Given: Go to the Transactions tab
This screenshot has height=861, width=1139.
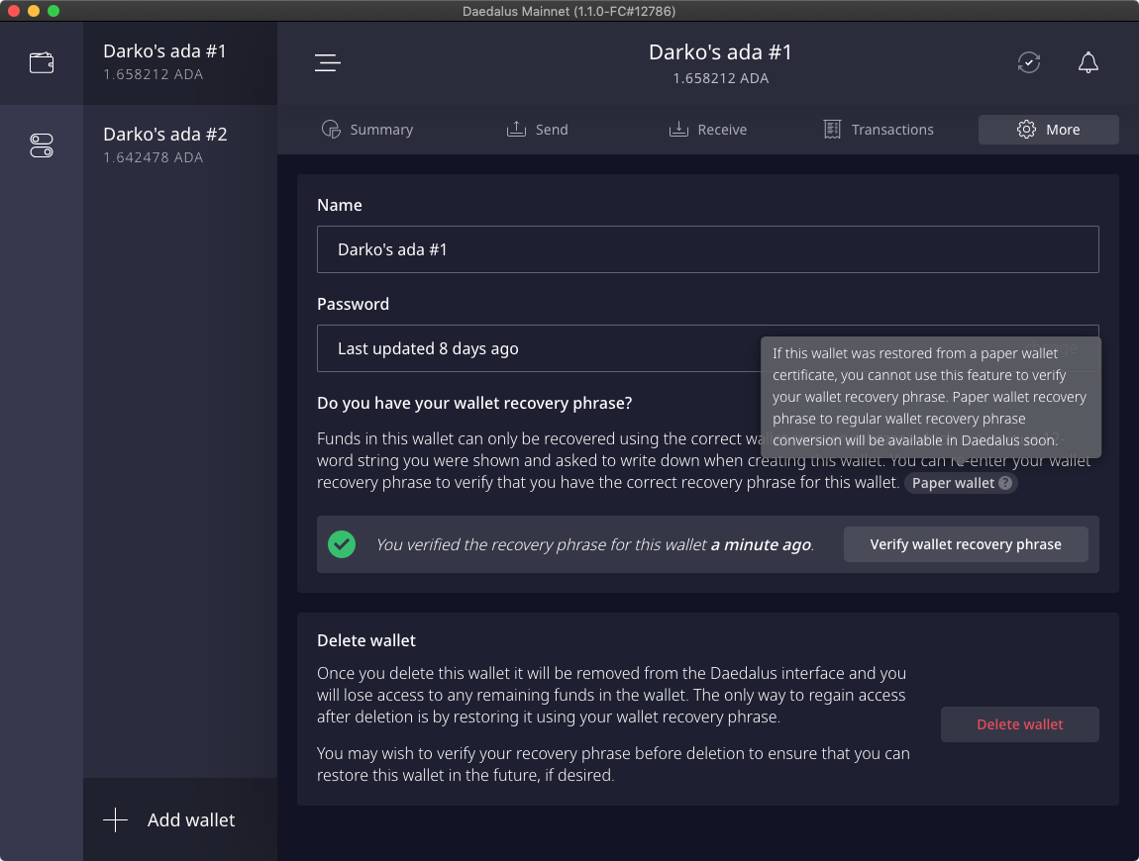Looking at the screenshot, I should tap(879, 130).
